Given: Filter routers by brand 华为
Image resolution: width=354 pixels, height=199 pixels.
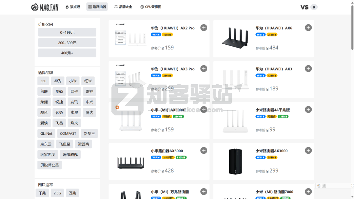Looking at the screenshot, I should 58,81.
